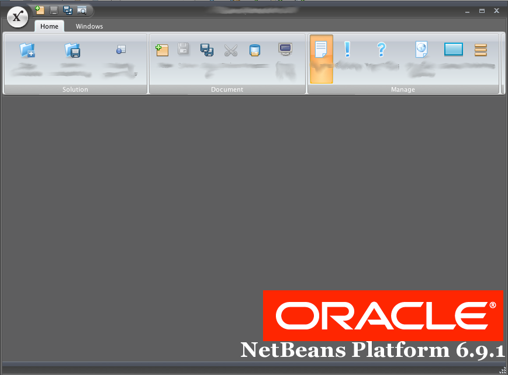Viewport: 508px width, 375px height.
Task: Toggle the highlighted page icon in Manage group
Action: pyautogui.click(x=321, y=50)
